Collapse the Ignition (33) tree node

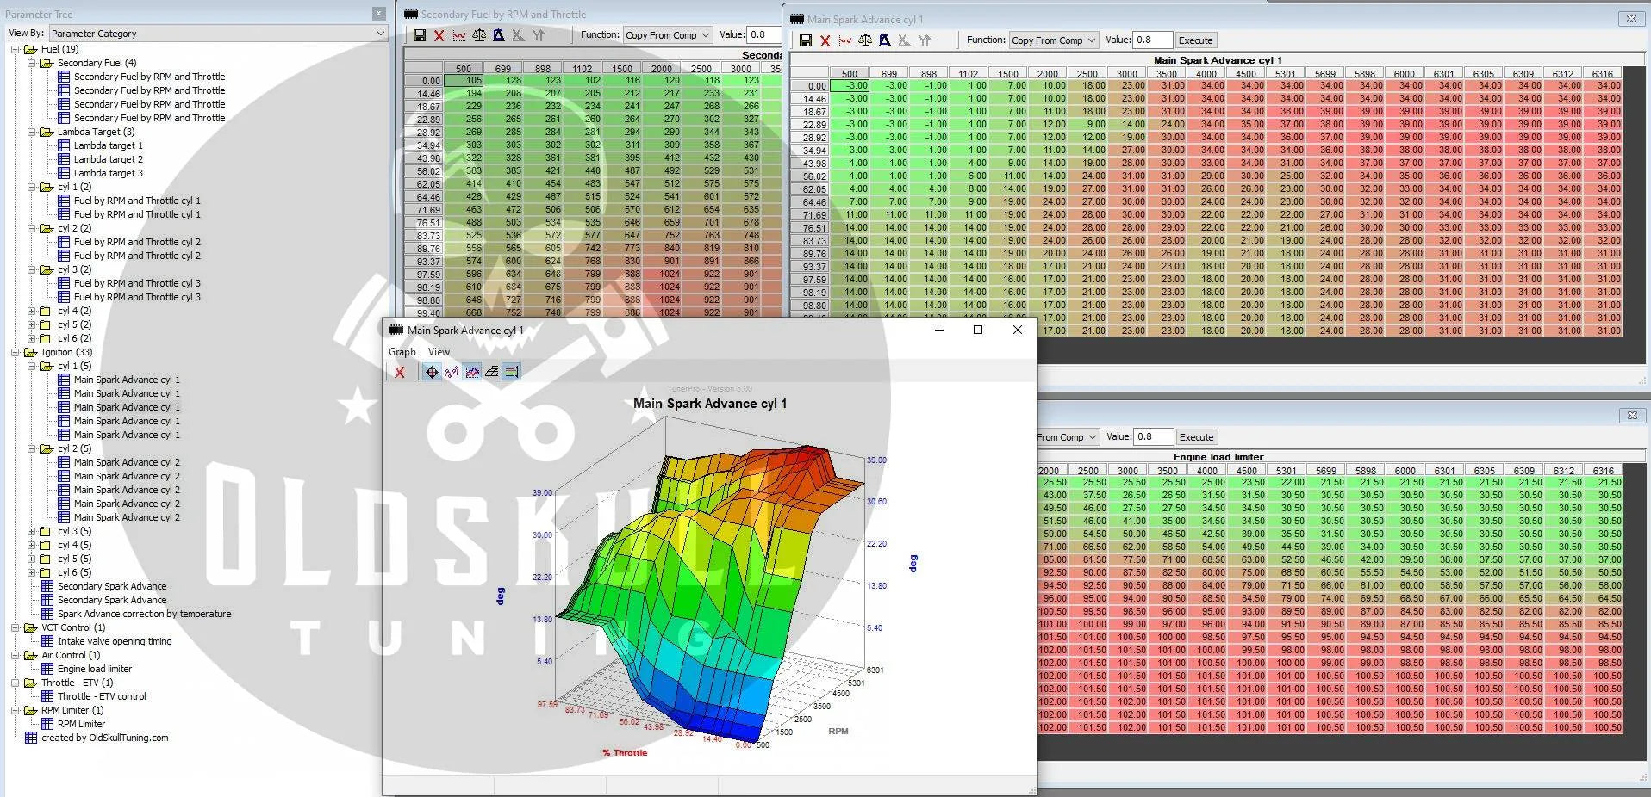click(16, 352)
